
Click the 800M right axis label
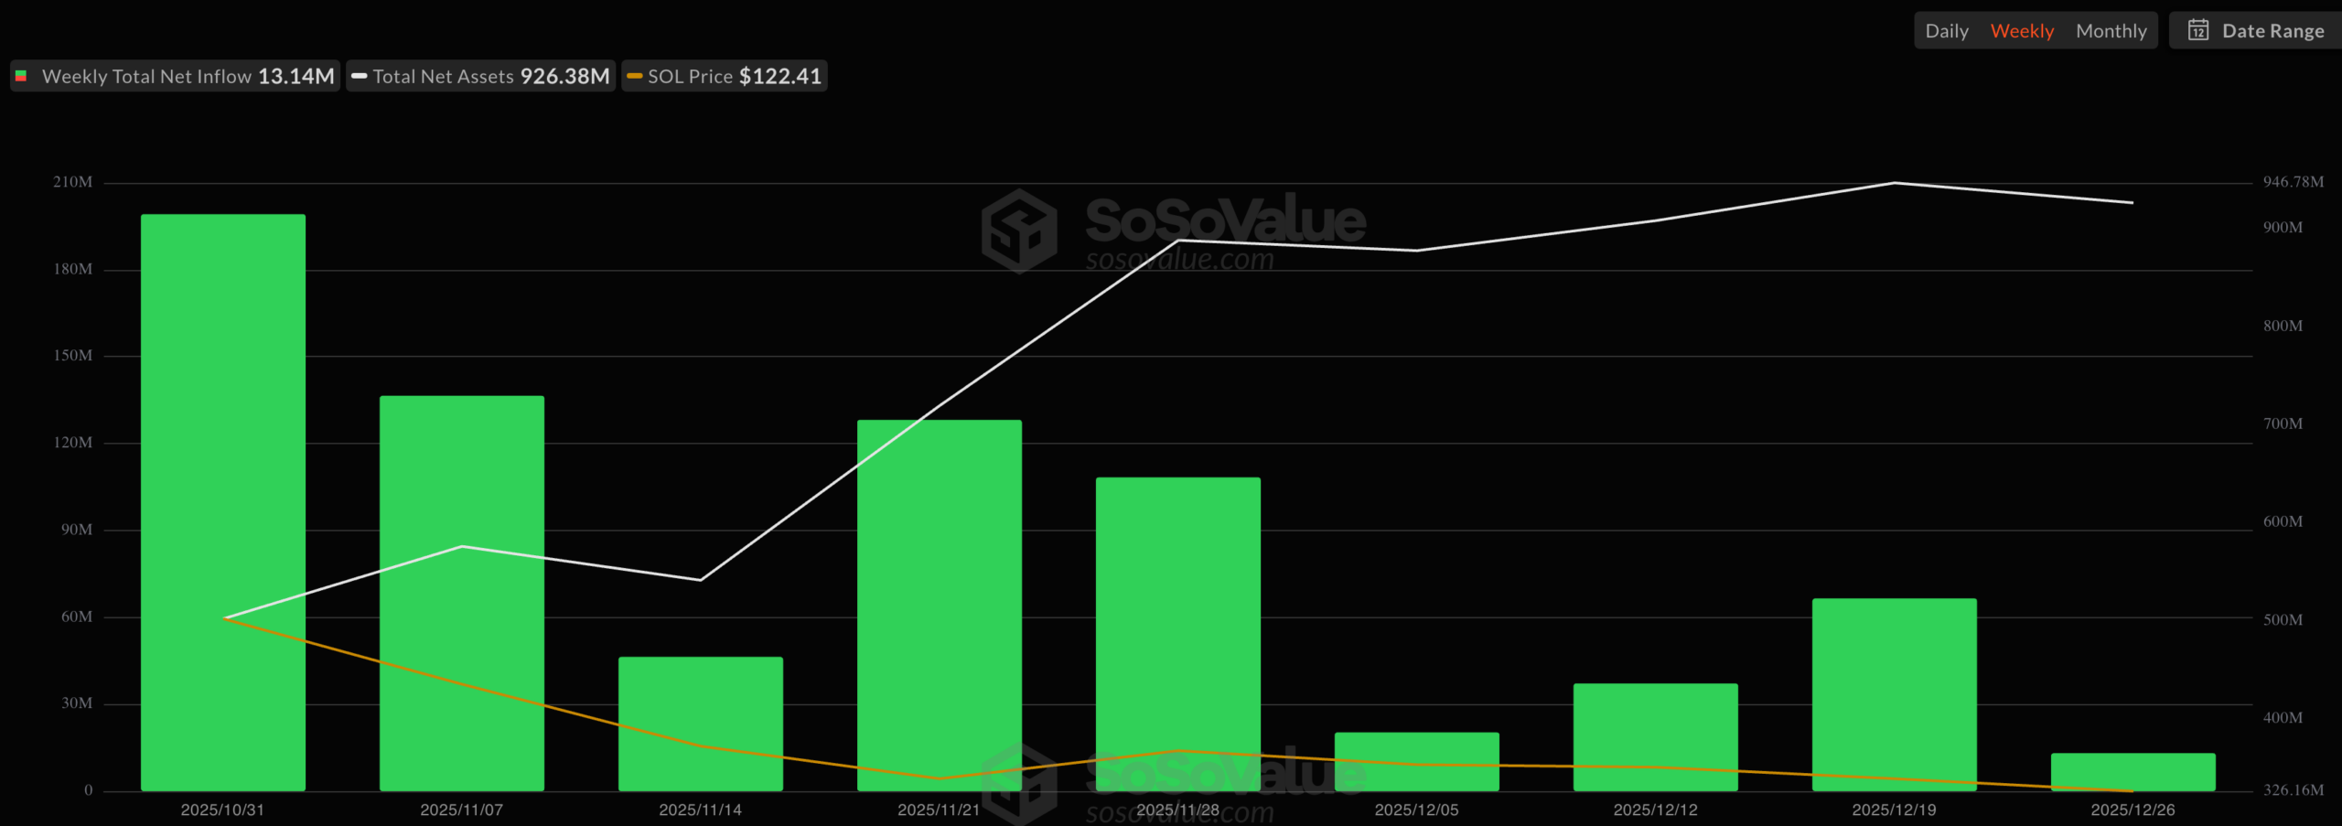click(2283, 326)
